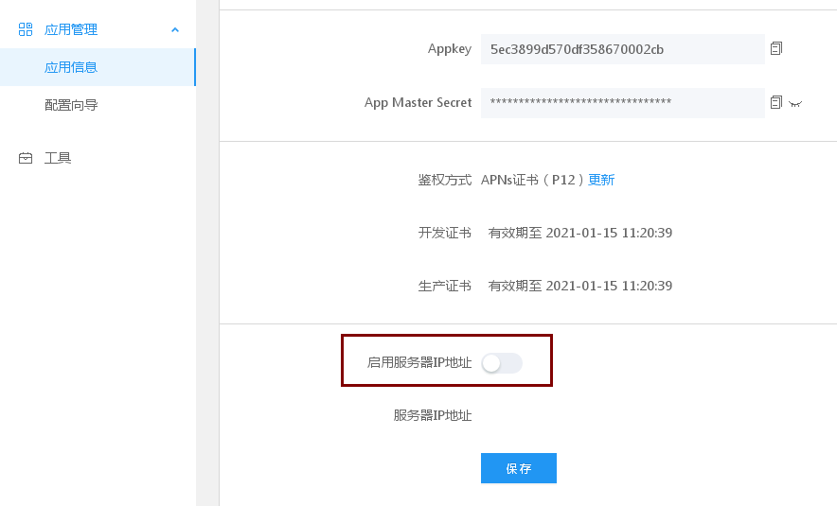This screenshot has width=837, height=506.
Task: Click the 服务器IP地址 label
Action: 433,415
